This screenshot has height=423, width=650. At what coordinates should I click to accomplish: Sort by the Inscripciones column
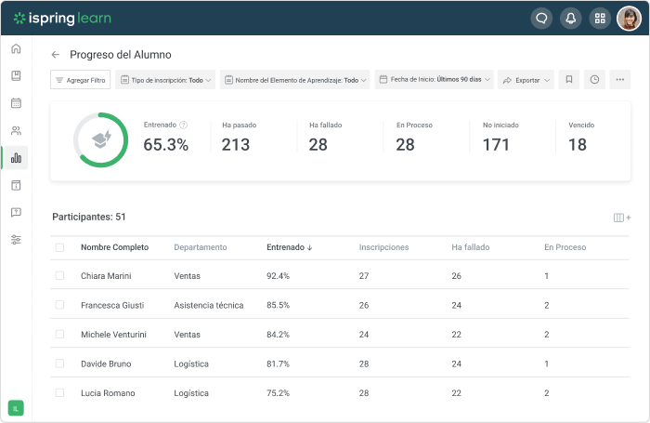point(383,247)
